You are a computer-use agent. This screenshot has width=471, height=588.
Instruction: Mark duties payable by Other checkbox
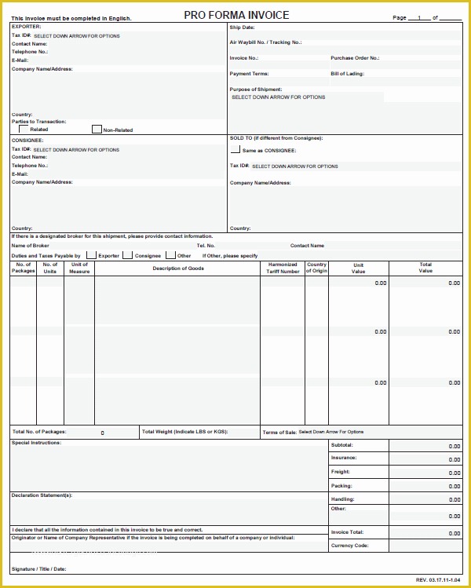tap(170, 255)
